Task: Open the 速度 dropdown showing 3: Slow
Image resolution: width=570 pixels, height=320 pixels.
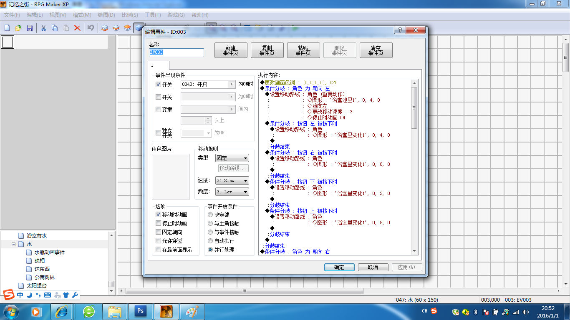Action: 232,180
